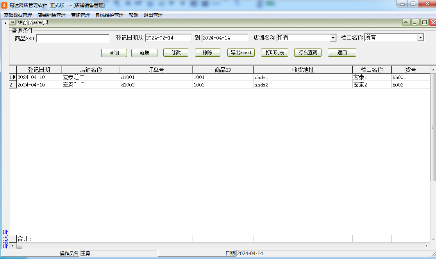Click address cell shdz2
This screenshot has width=436, height=259.
(303, 85)
